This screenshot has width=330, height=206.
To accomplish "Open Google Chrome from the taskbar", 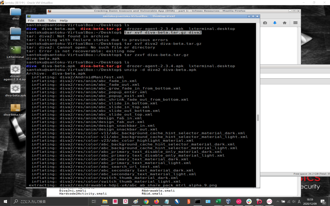I will coord(146,201).
